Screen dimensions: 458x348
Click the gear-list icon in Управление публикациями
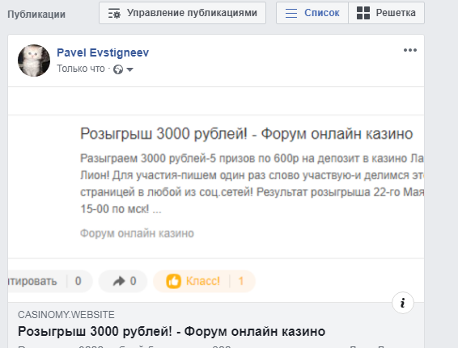(x=114, y=14)
